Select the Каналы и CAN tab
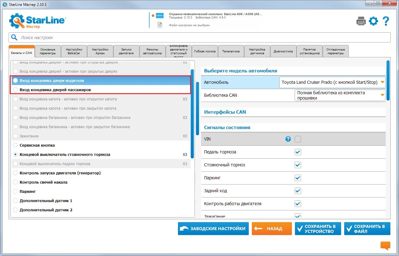399x256 pixels. point(22,51)
